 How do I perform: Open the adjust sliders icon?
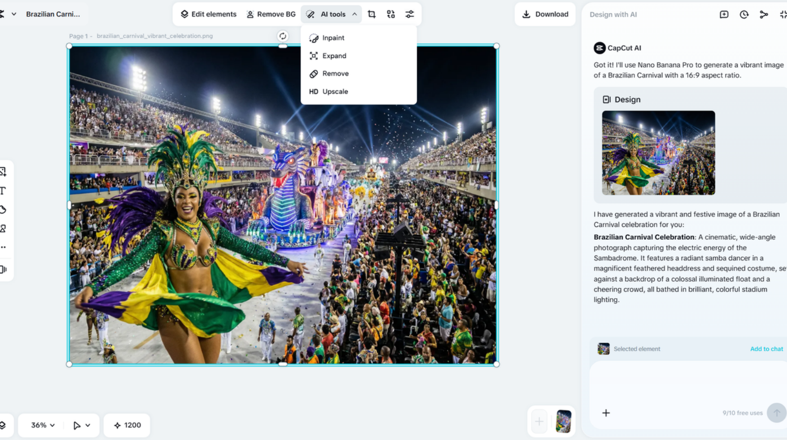tap(410, 14)
